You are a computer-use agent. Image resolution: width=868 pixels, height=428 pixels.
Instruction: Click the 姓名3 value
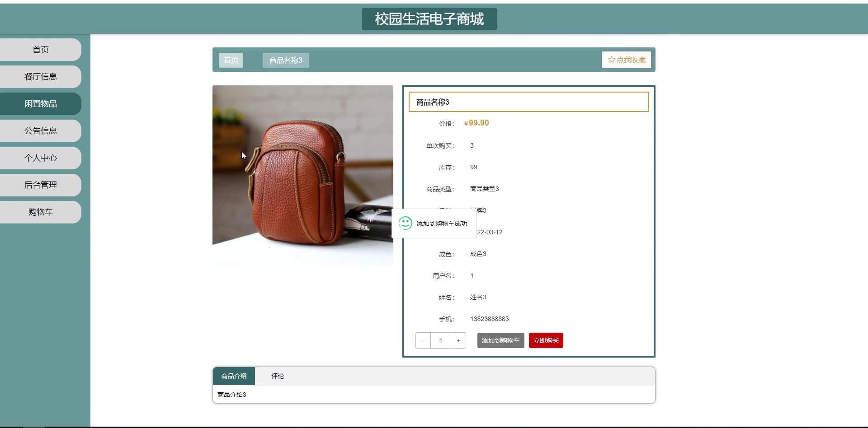[x=478, y=297]
